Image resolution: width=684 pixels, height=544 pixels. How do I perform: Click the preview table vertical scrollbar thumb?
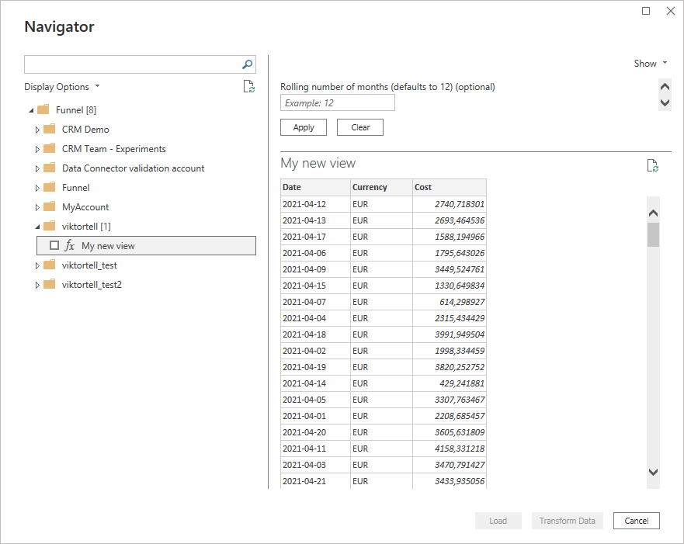(x=653, y=234)
